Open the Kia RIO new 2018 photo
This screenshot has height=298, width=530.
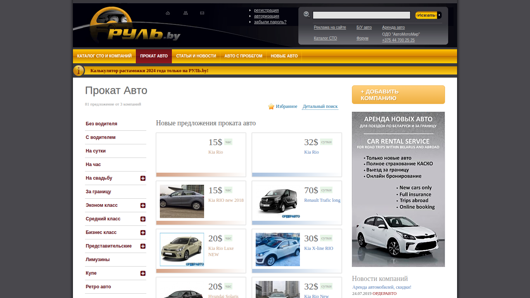182,201
